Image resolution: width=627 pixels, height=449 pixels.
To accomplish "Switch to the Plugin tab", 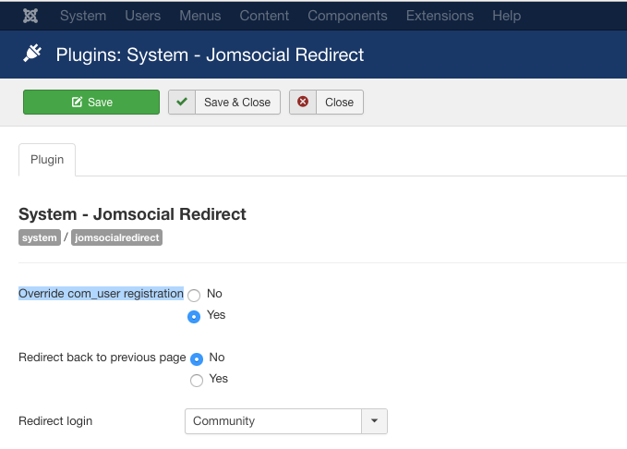I will [47, 160].
